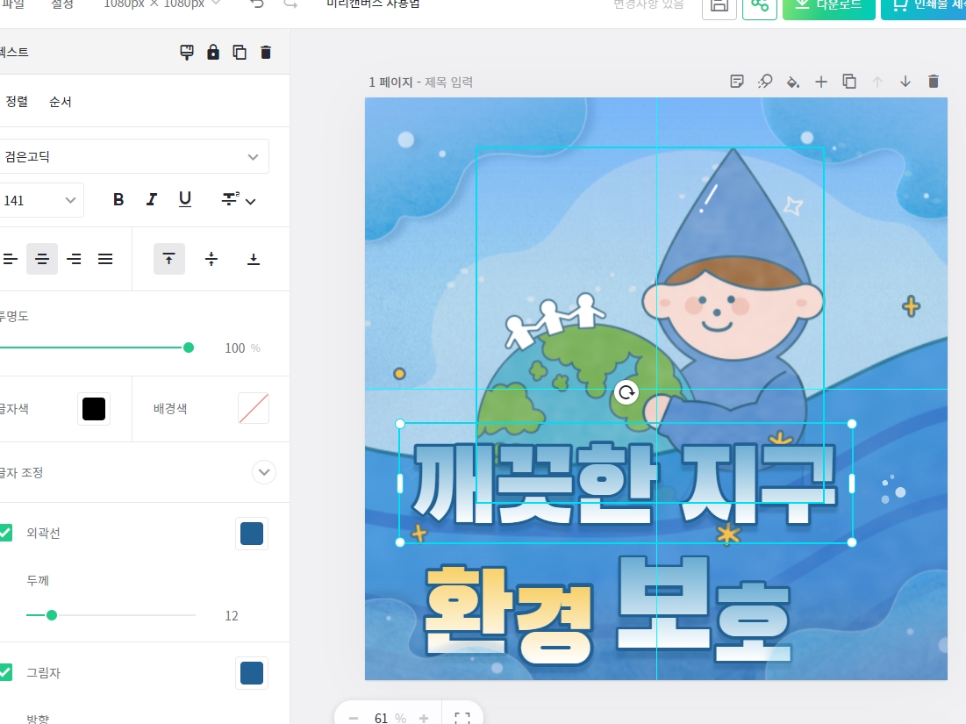This screenshot has height=724, width=966.
Task: Duplicate the text element using the copy icon
Action: pyautogui.click(x=238, y=52)
